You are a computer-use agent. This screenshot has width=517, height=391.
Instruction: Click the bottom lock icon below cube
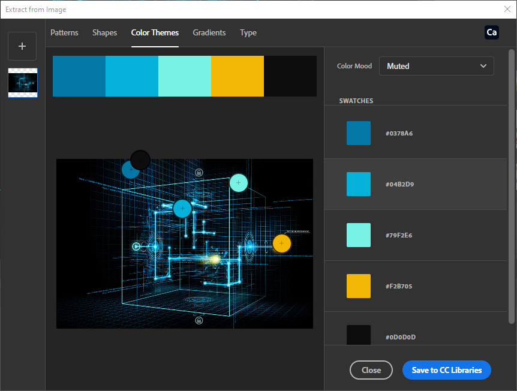tap(199, 320)
